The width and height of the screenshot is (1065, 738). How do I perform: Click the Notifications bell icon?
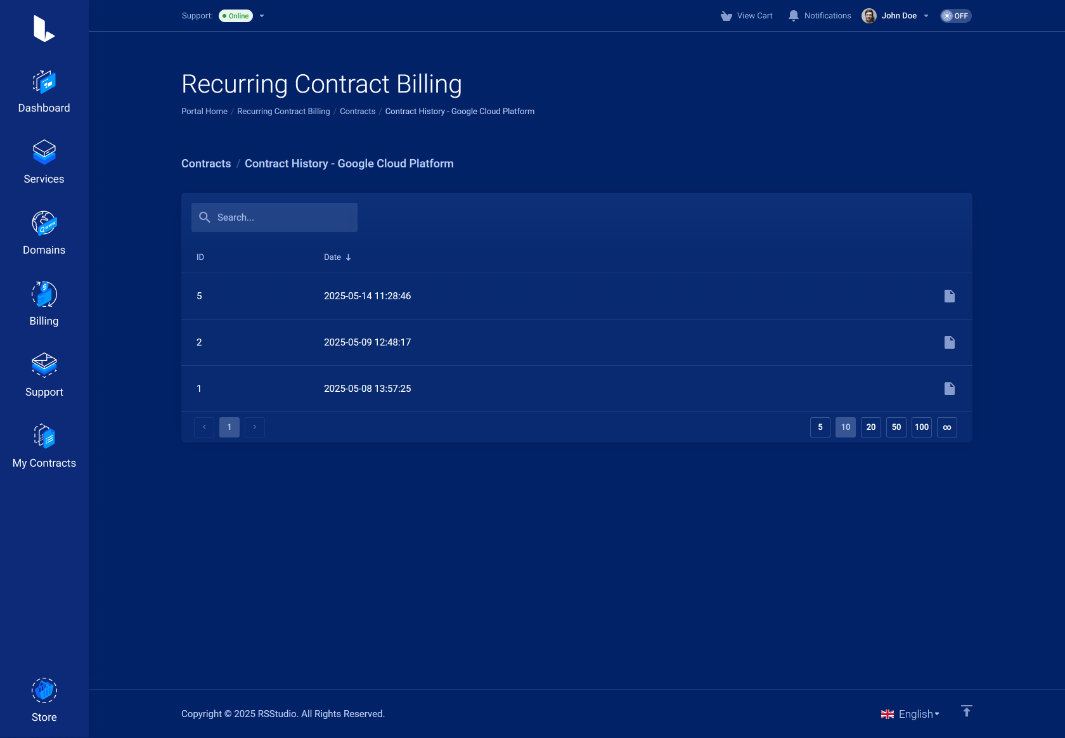(793, 16)
